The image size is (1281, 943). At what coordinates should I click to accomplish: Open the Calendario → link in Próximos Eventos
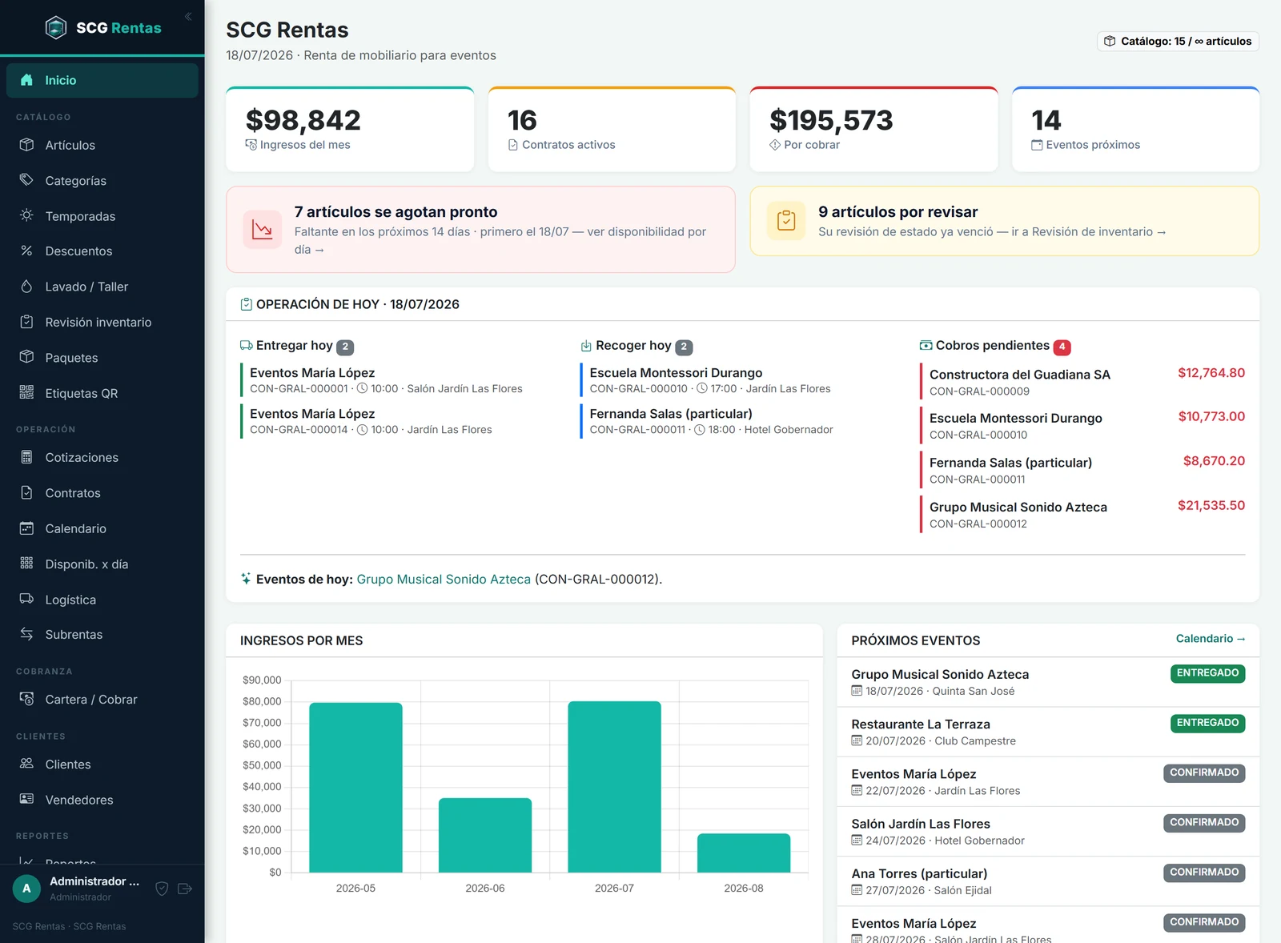click(x=1211, y=639)
